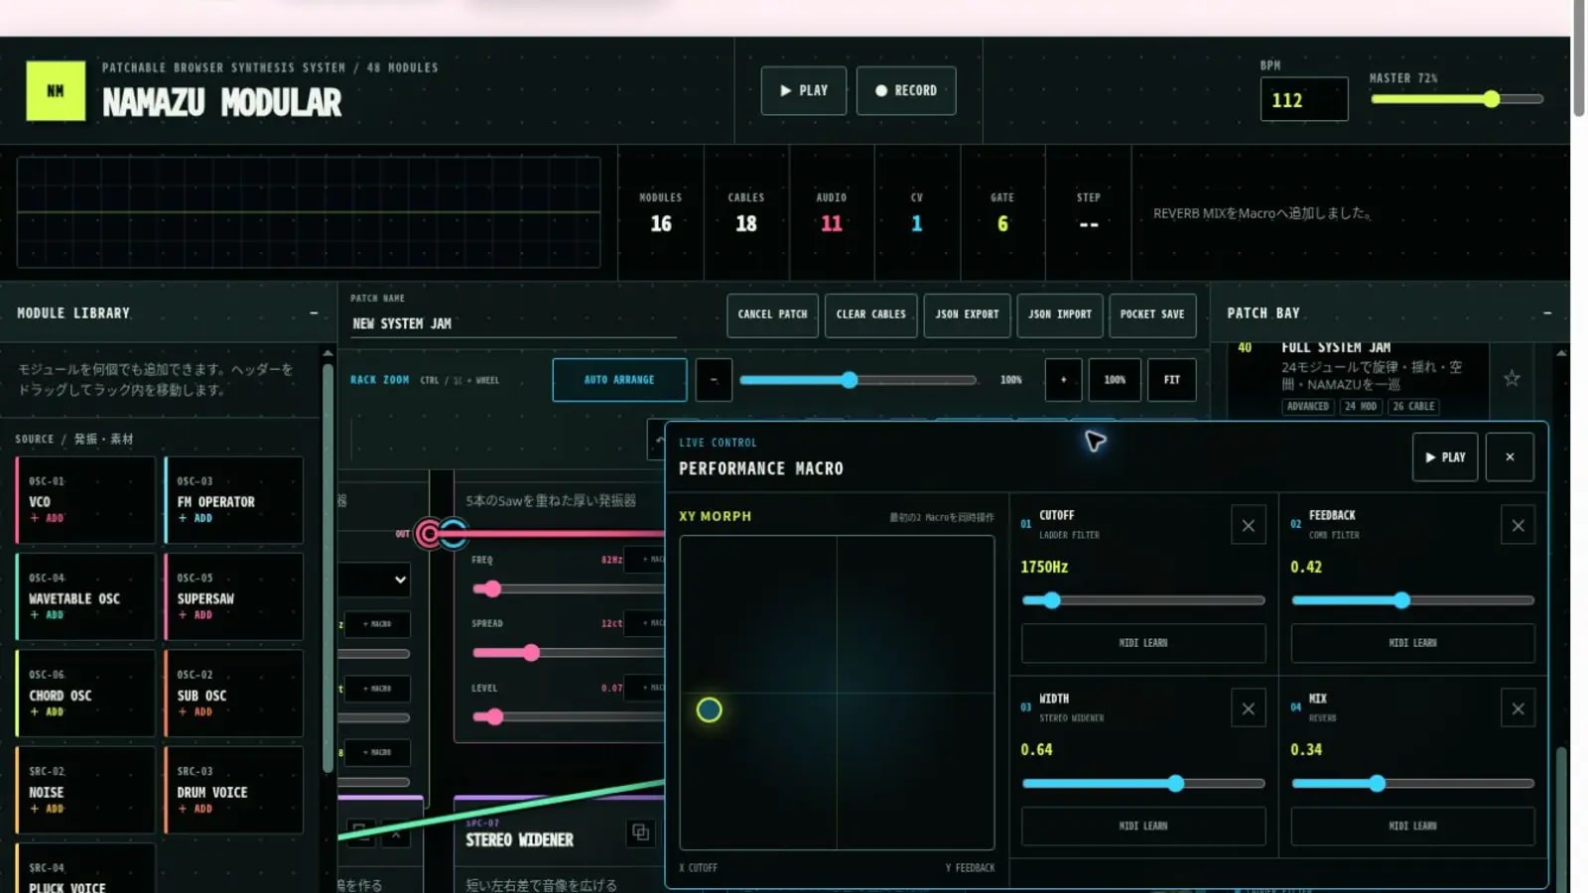Click MIDI Learn for Width macro
1588x893 pixels.
pyautogui.click(x=1143, y=826)
